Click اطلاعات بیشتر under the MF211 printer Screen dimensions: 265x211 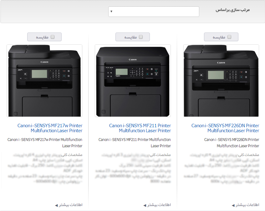pyautogui.click(x=159, y=205)
